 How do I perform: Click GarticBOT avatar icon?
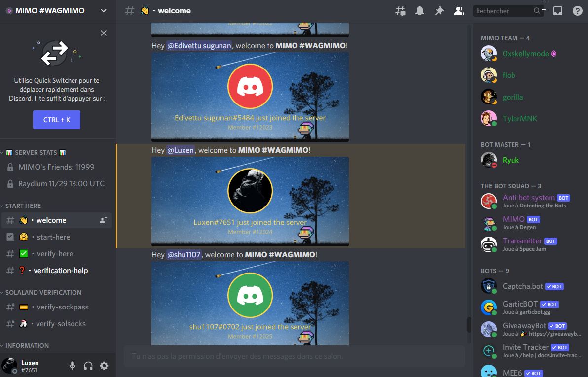click(x=489, y=308)
